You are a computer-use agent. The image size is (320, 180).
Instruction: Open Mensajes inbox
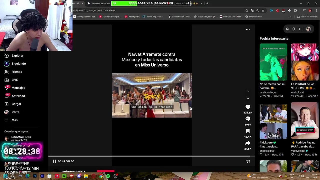tap(15, 88)
